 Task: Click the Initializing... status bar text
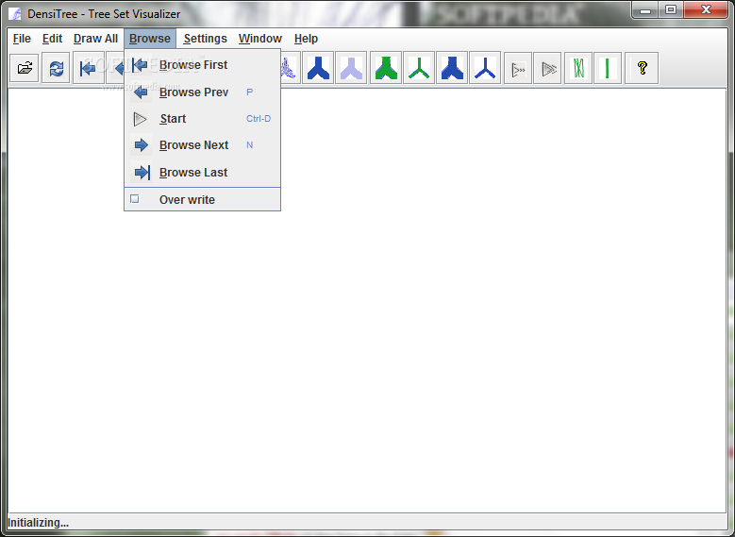[38, 523]
